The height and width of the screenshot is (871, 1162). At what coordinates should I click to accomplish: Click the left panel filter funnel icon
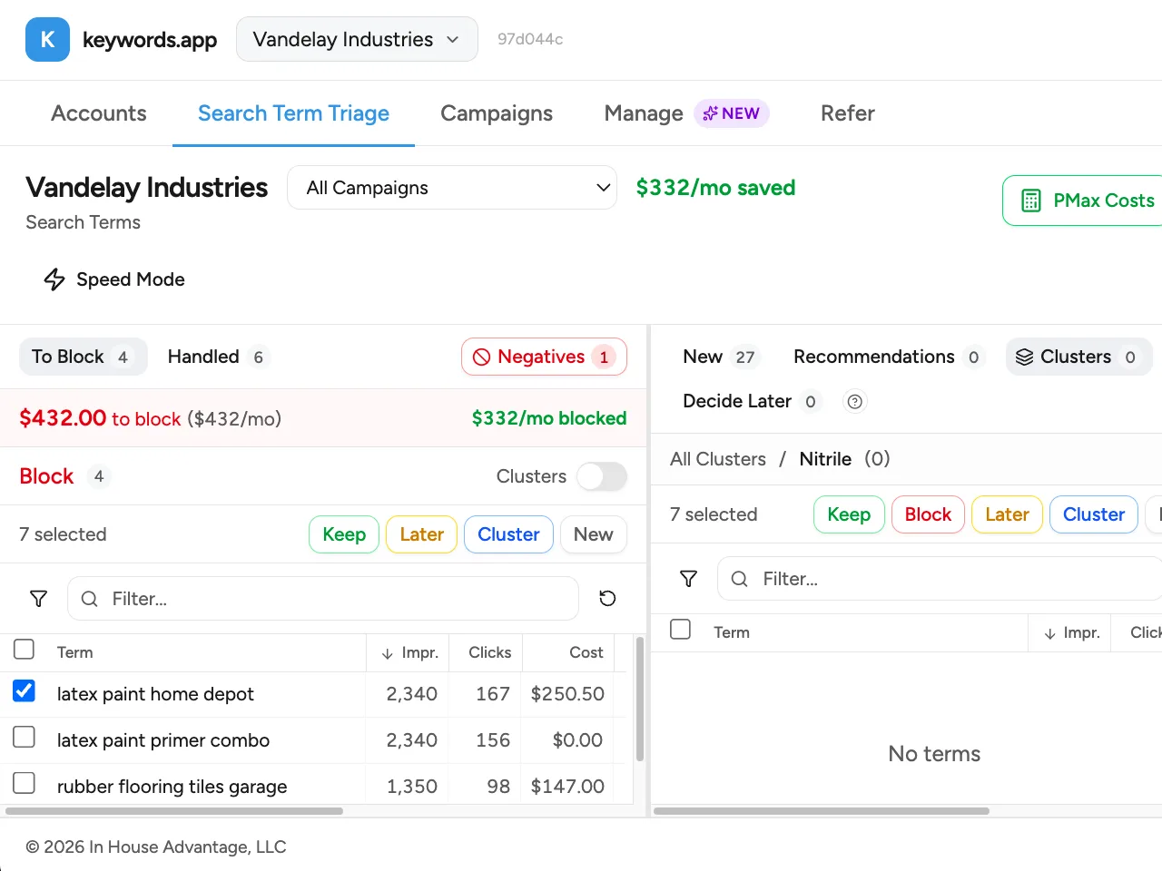[x=38, y=599]
